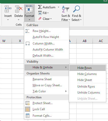The width and height of the screenshot is (108, 121).
Task: Open the Hide & Unhide submenu
Action: [x=47, y=67]
